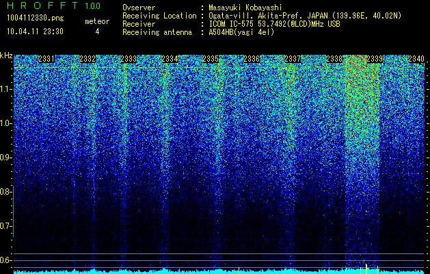This screenshot has height=274, width=430.
Task: Click the tallest yellow meteor detection spike
Action: tap(366, 269)
